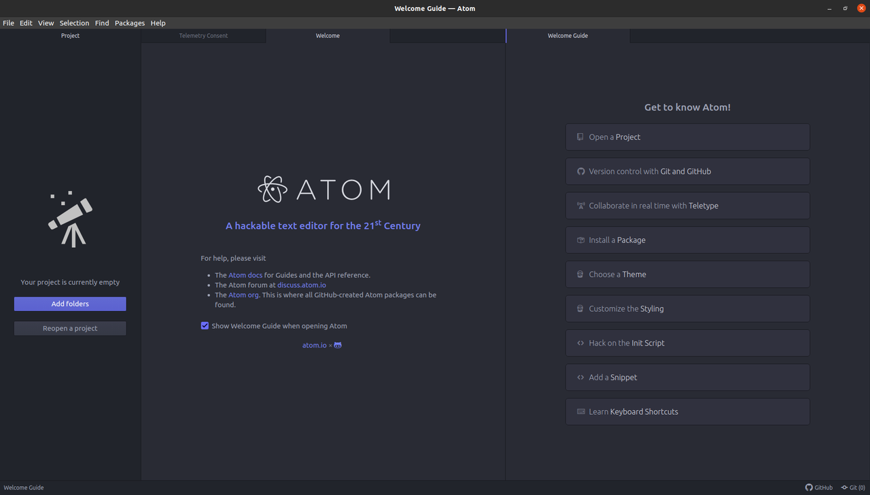This screenshot has width=870, height=495.
Task: Expand the Customize the Styling card
Action: coord(687,308)
